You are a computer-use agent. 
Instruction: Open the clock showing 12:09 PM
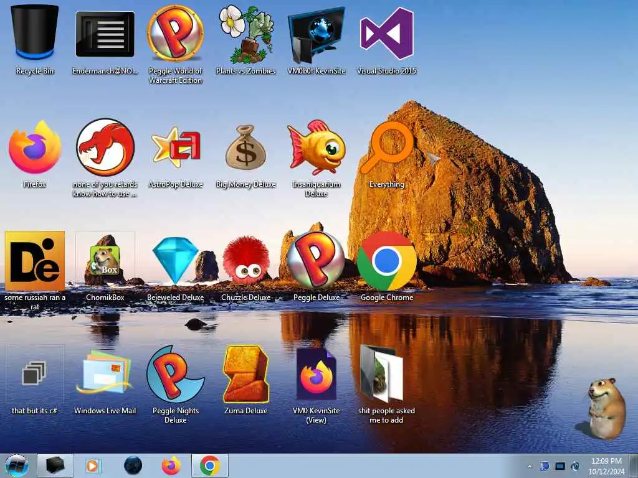606,466
